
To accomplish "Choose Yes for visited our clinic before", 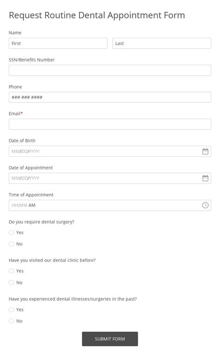I will coord(11,271).
